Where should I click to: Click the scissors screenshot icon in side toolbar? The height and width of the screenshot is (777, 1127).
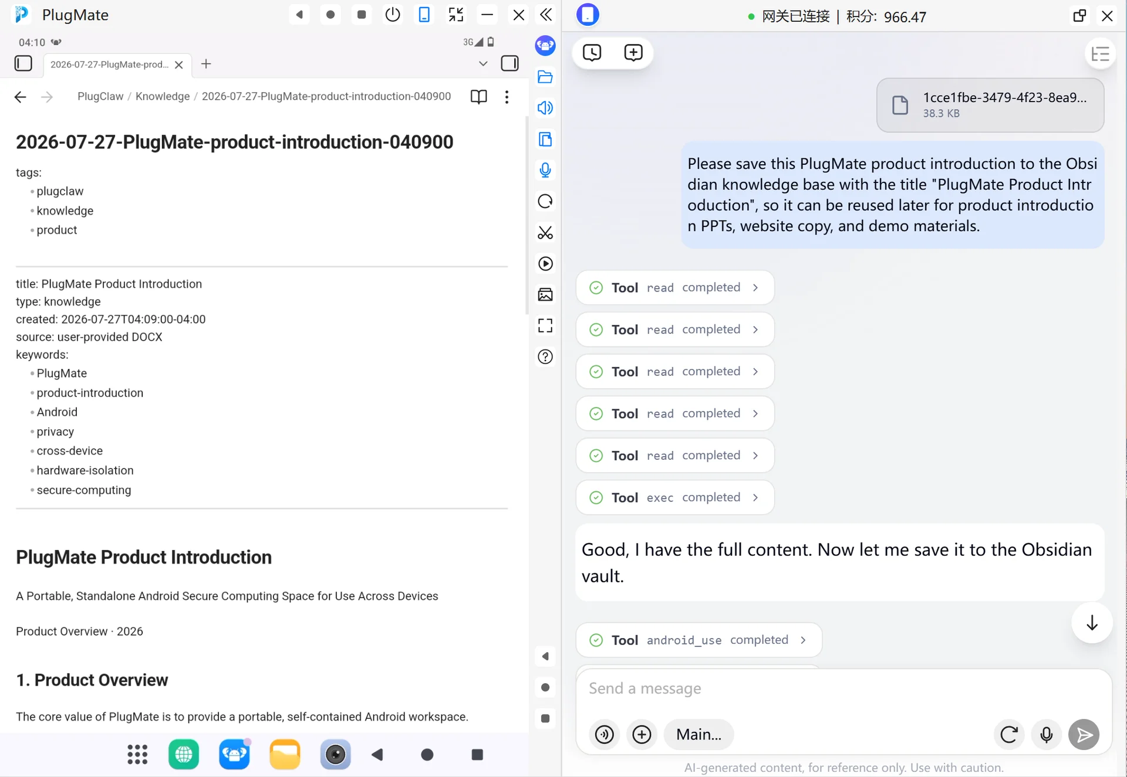(x=545, y=233)
